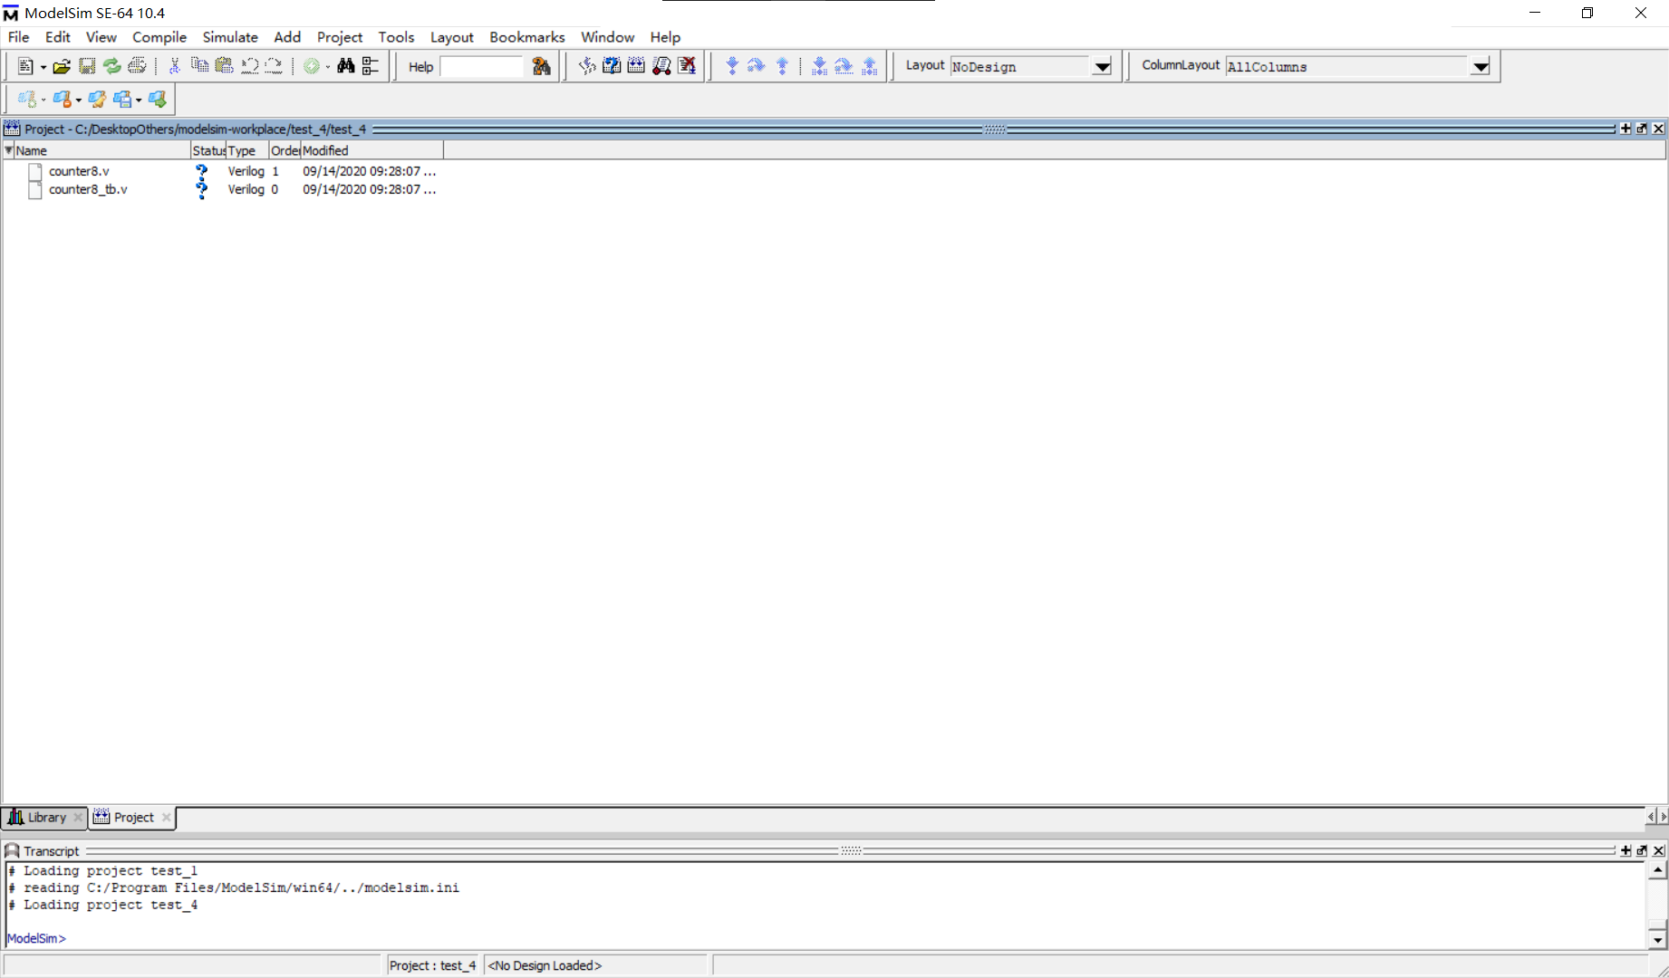Click the Step Into blue down arrow icon
Viewport: 1669px width, 978px height.
732,66
